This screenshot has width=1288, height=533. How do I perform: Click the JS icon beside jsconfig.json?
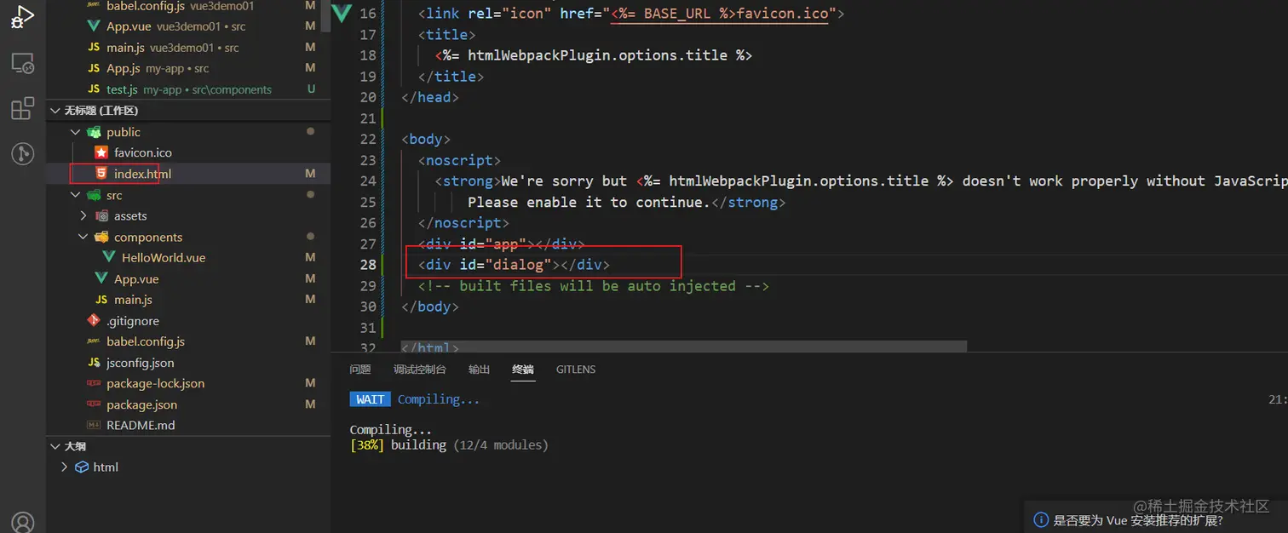click(x=94, y=363)
